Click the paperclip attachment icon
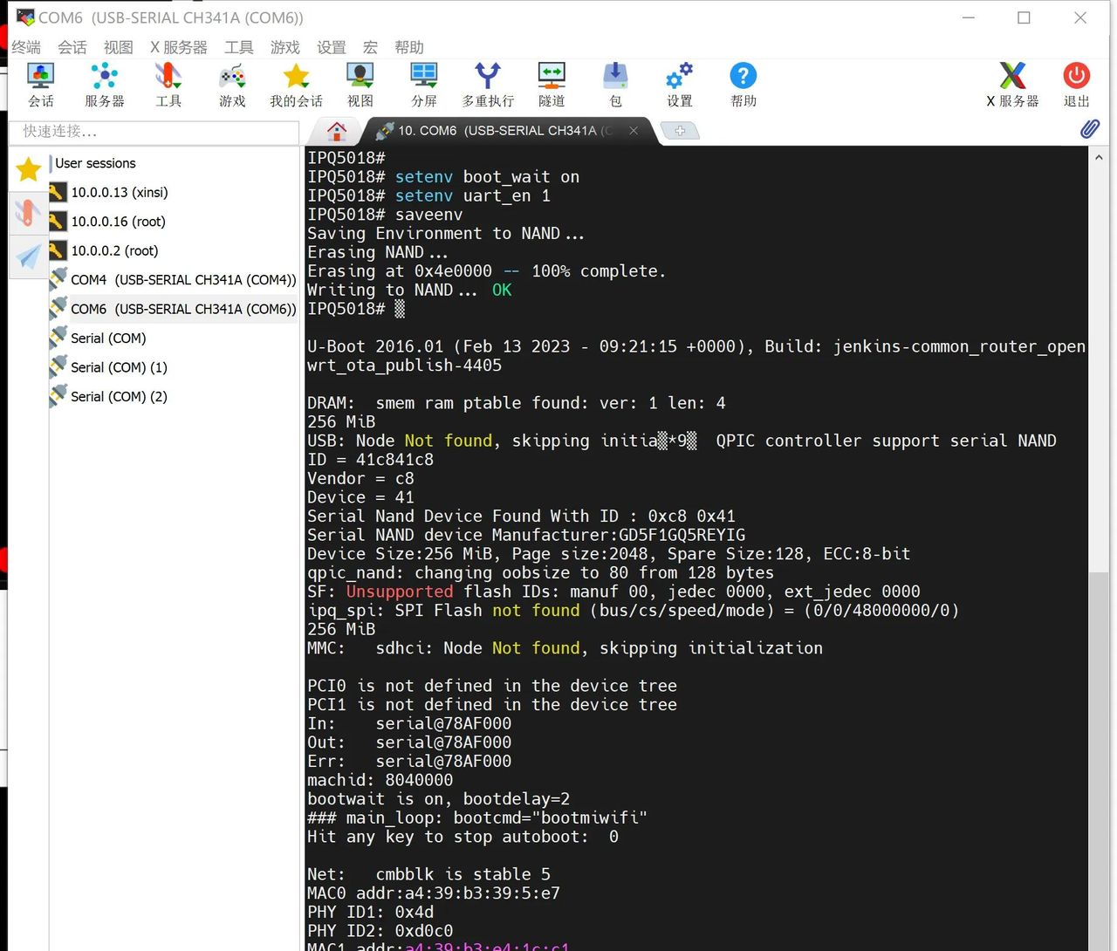Image resolution: width=1117 pixels, height=951 pixels. point(1089,130)
